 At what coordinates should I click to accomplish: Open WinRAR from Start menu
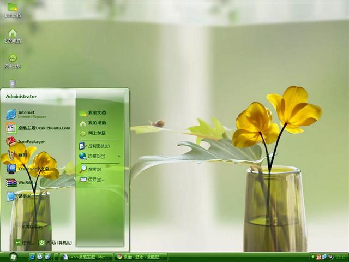pyautogui.click(x=20, y=183)
